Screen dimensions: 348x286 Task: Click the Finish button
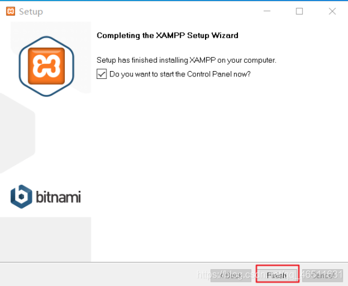tap(276, 275)
